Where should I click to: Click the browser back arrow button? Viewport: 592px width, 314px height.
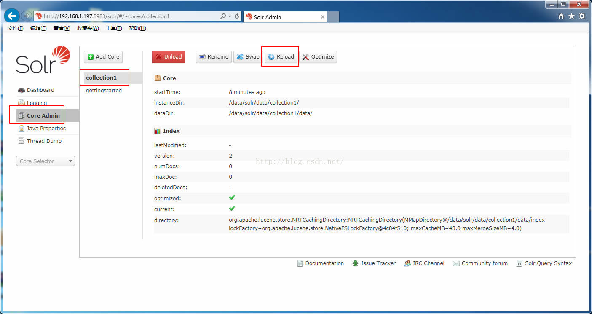[x=12, y=16]
